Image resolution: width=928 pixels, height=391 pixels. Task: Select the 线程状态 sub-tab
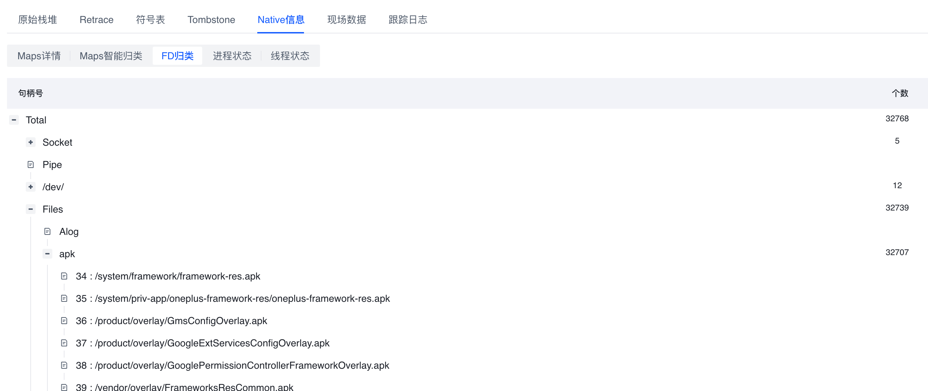290,56
